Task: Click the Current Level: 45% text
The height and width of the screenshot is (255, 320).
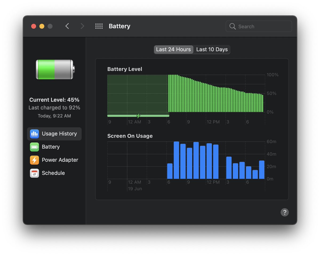Action: [x=54, y=100]
